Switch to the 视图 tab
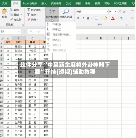 click(97, 4)
